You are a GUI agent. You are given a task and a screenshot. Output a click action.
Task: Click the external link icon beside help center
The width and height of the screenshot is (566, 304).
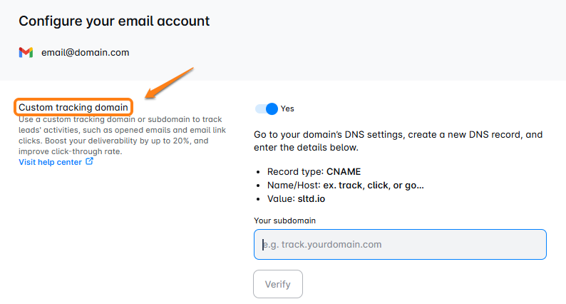pyautogui.click(x=89, y=161)
